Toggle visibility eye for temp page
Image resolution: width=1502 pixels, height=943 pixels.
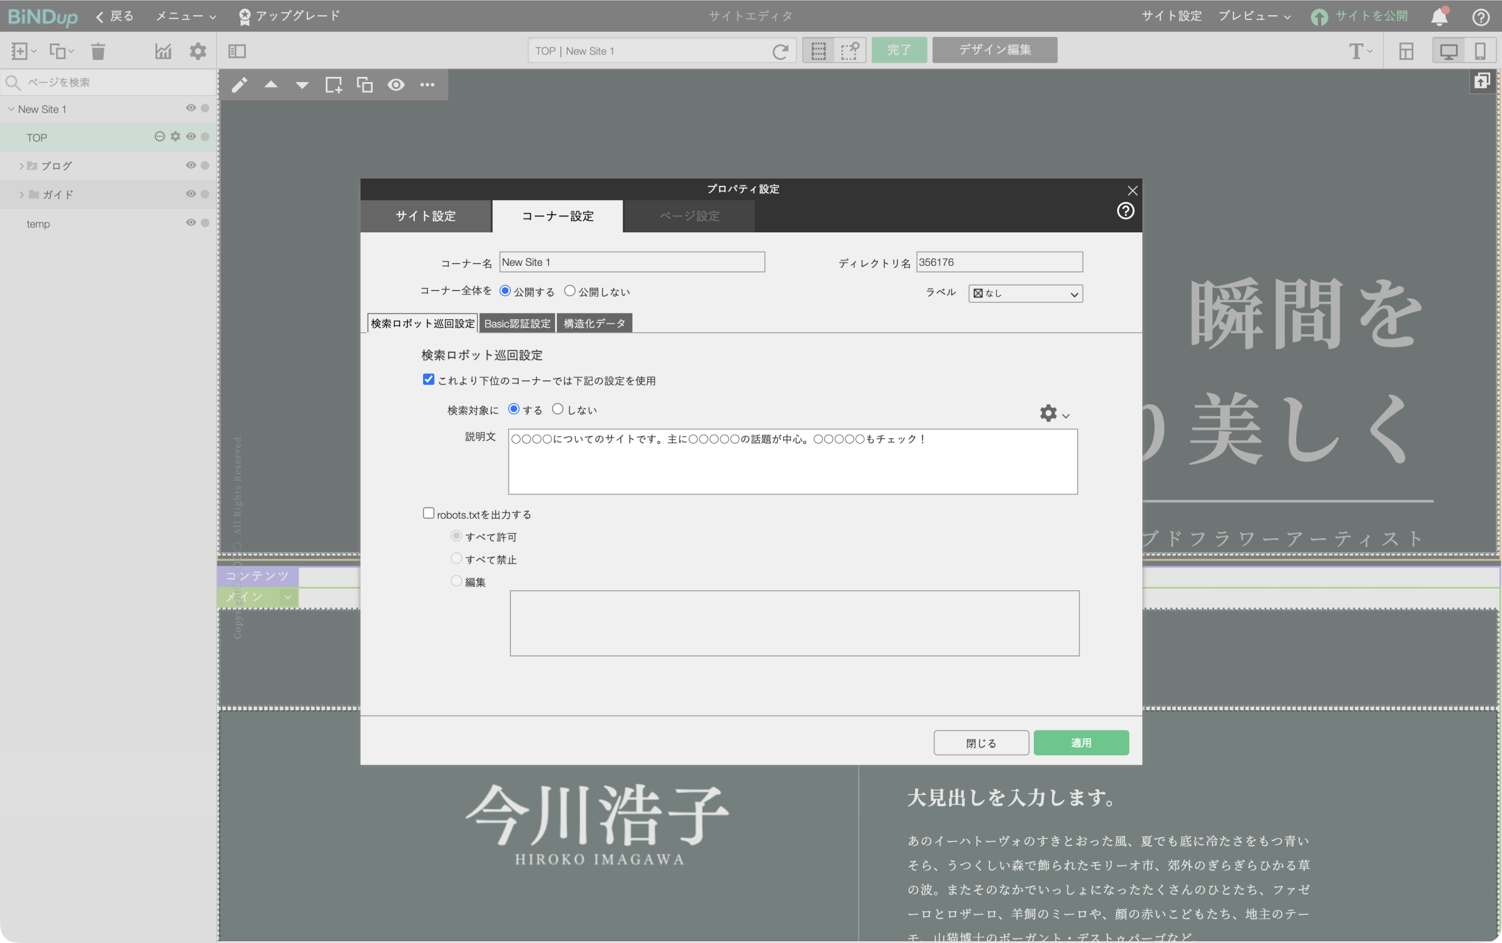pyautogui.click(x=191, y=222)
